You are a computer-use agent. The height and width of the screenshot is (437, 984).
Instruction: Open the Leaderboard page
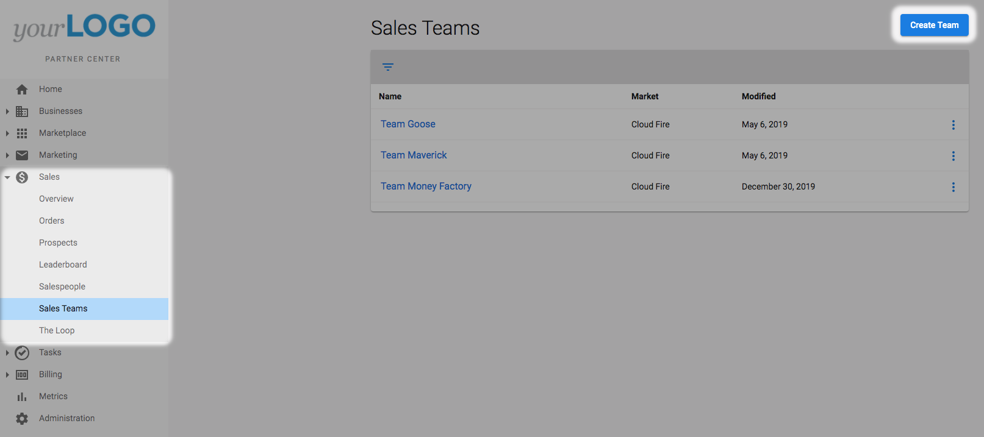point(63,265)
